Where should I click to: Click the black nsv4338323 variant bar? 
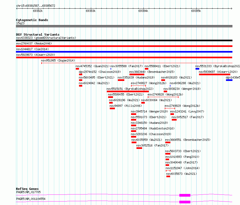pyautogui.click(x=124, y=40)
